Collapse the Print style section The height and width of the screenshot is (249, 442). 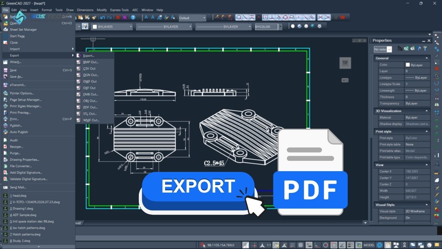click(427, 131)
